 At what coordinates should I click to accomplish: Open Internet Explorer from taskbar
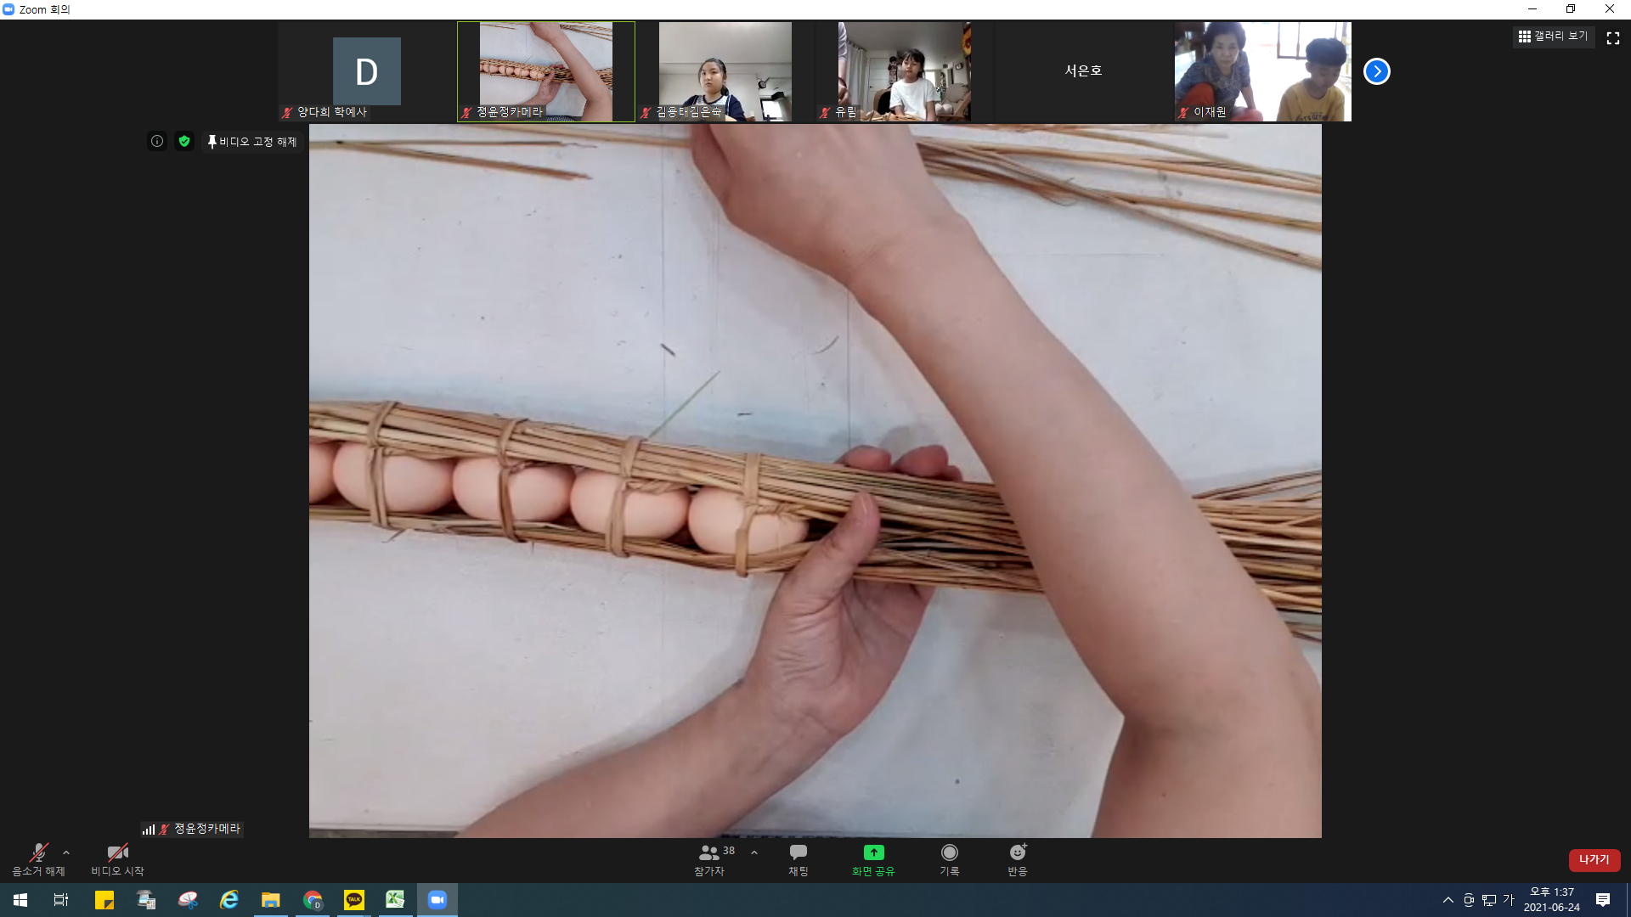point(229,900)
